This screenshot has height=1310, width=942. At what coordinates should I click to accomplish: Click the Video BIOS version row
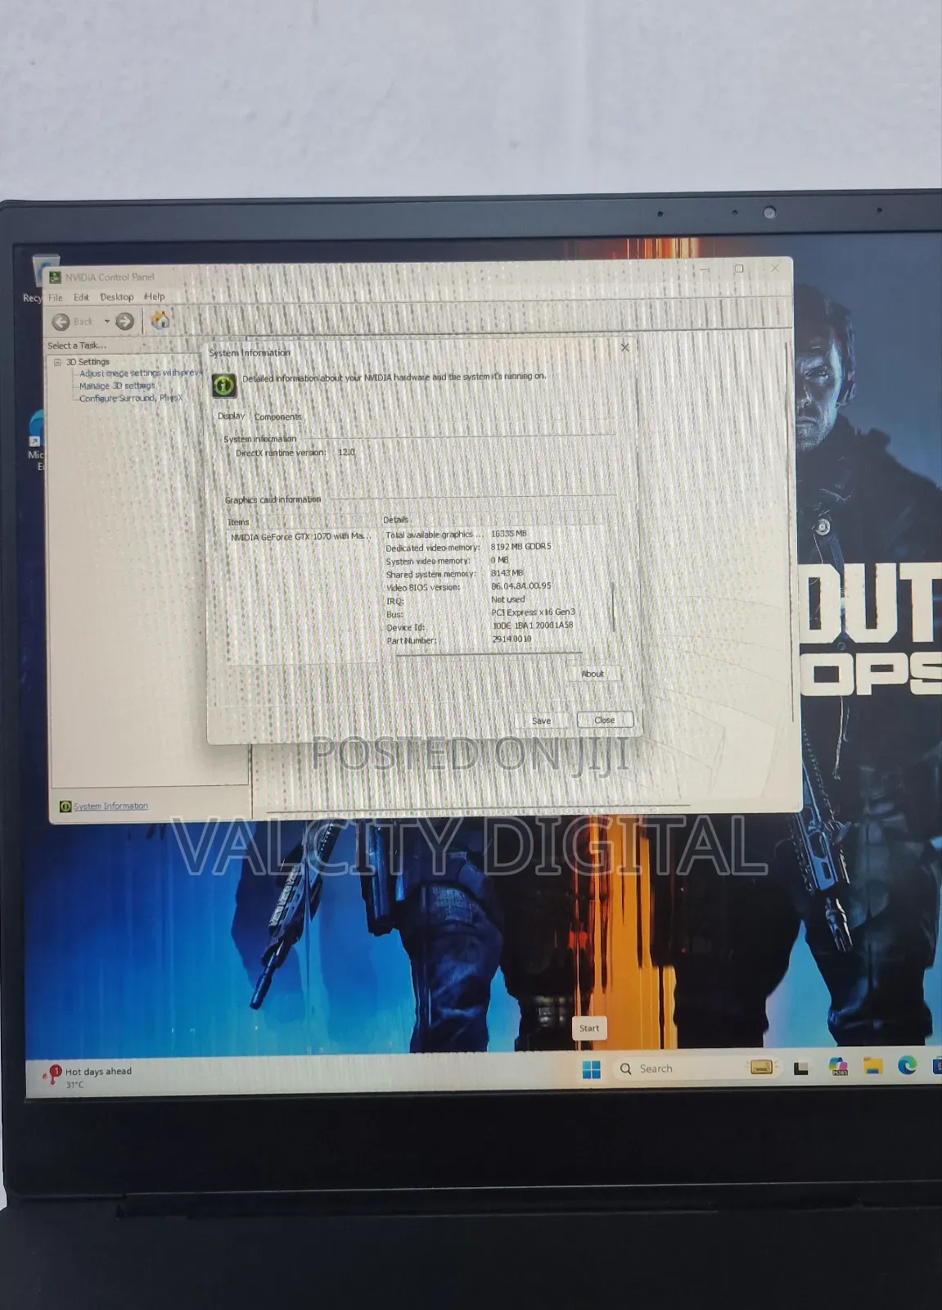point(469,586)
